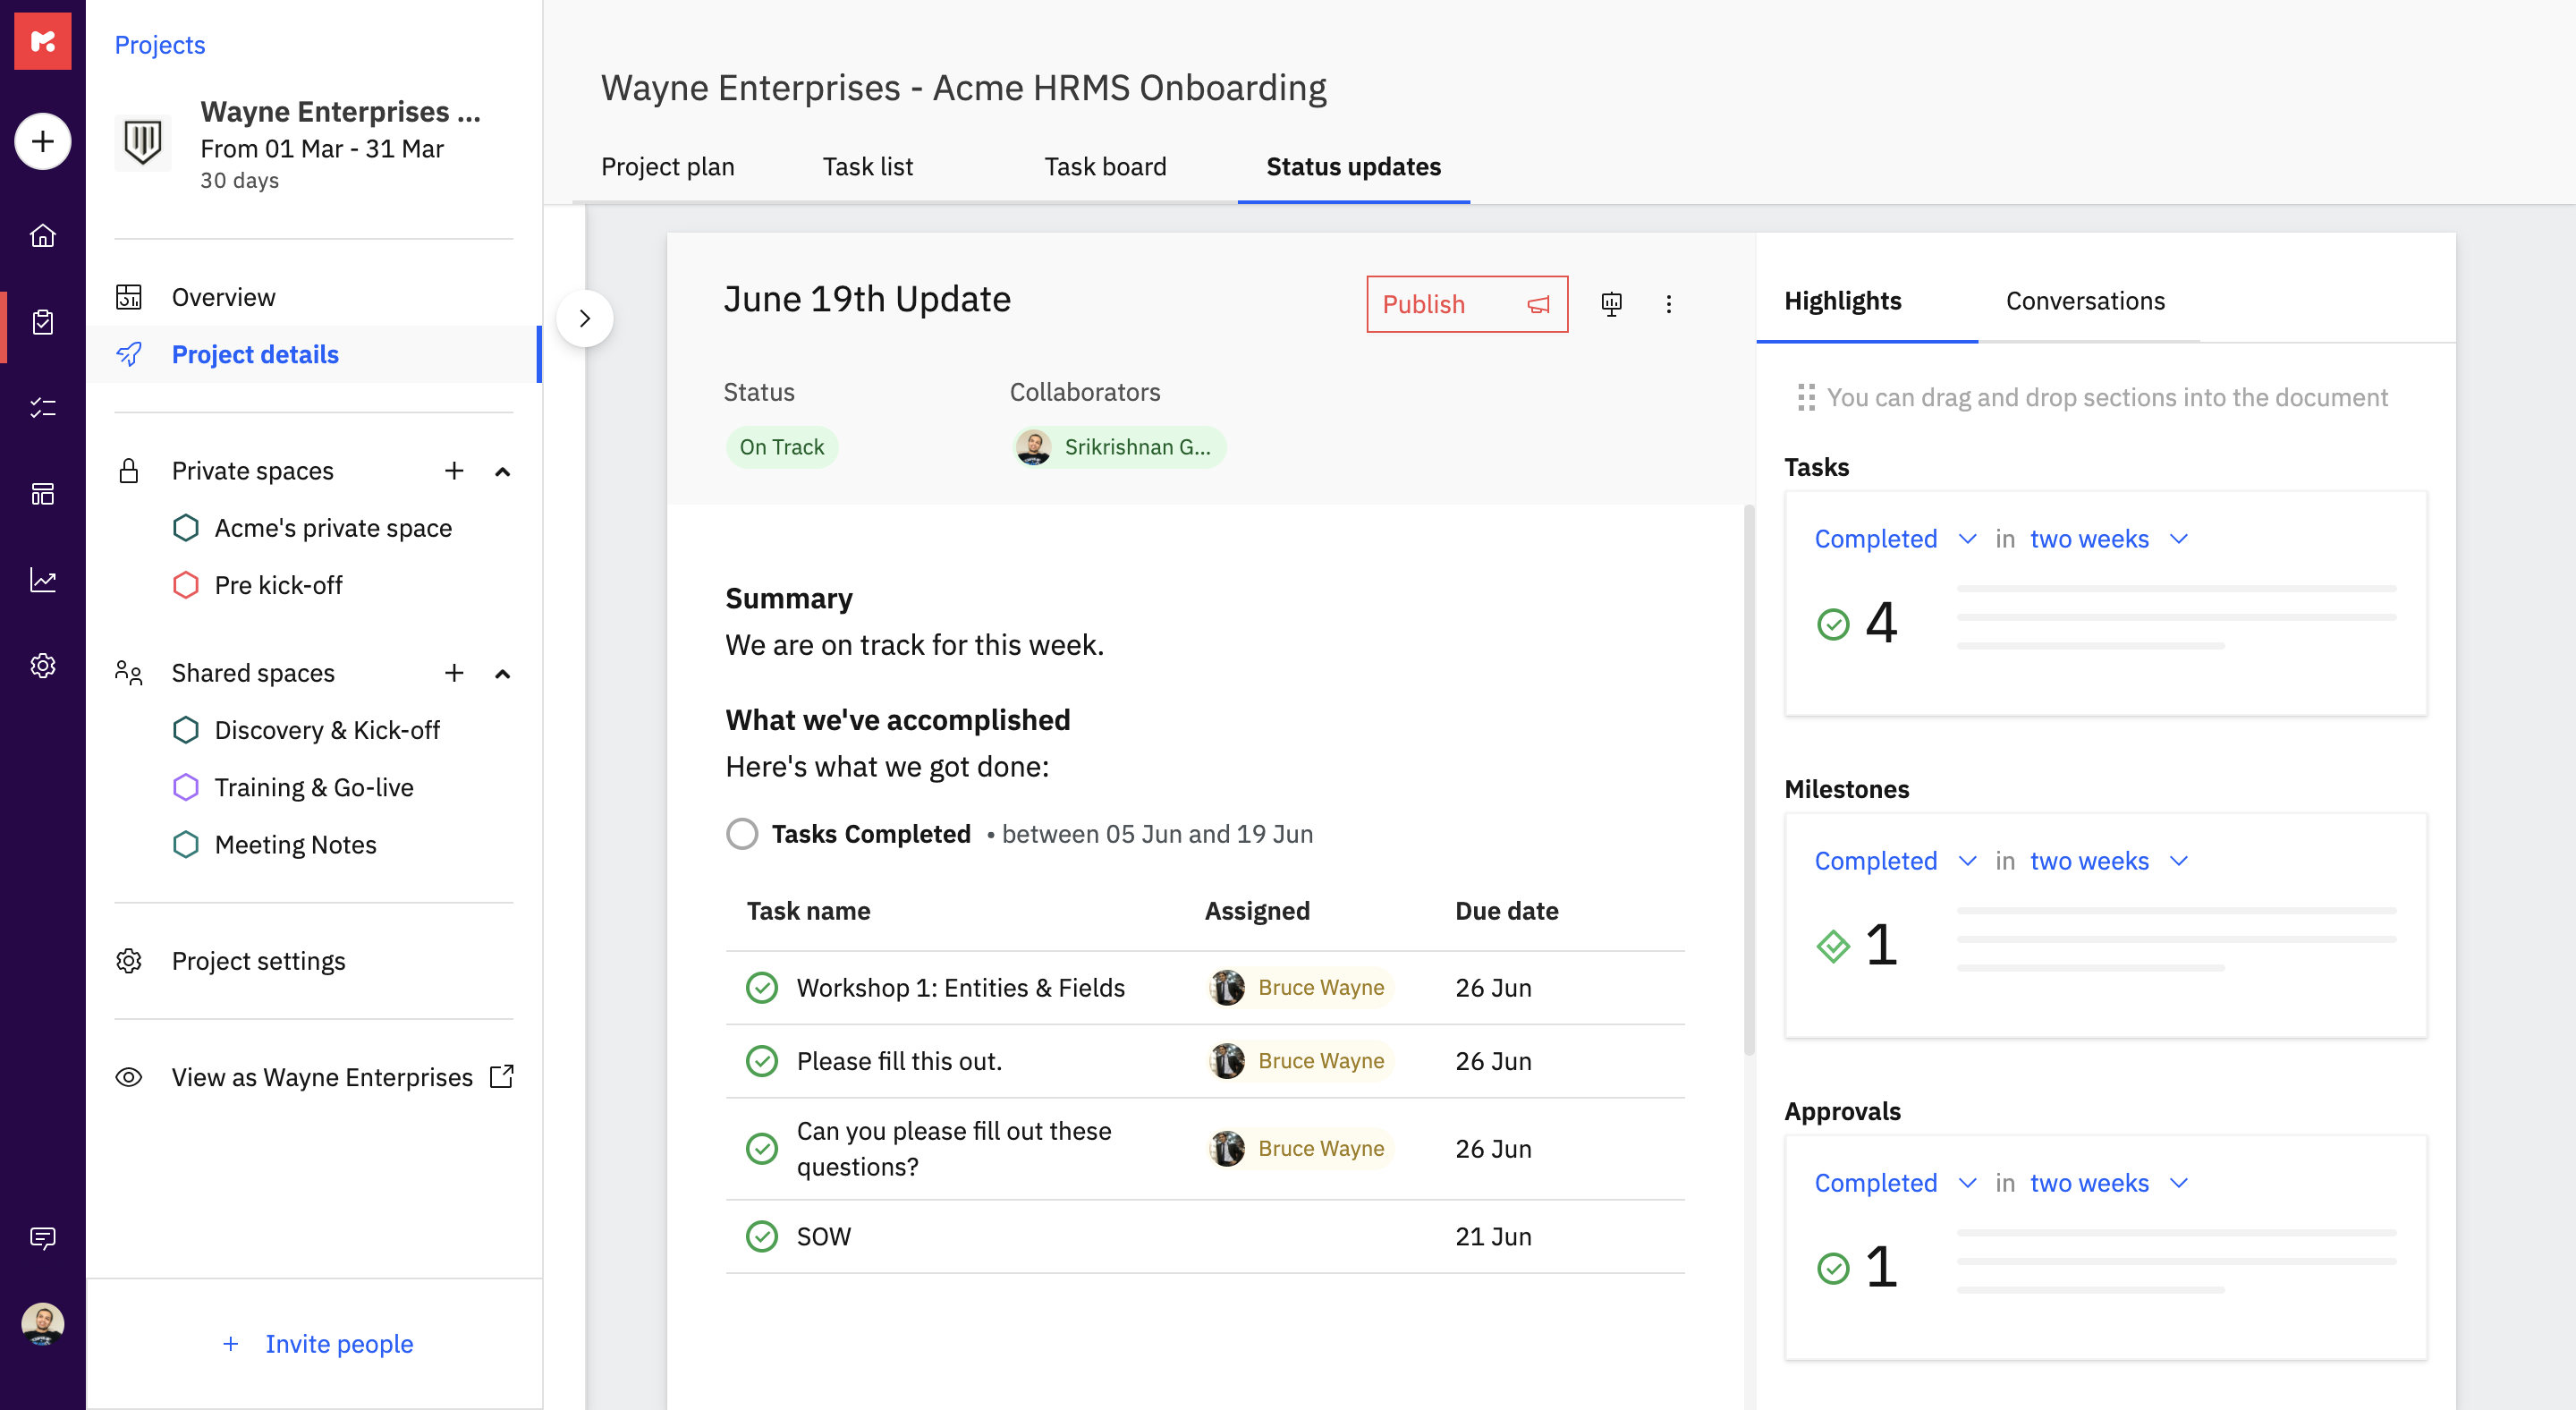Open the Milestones two weeks period dropdown
The image size is (2576, 1410).
[x=2109, y=860]
